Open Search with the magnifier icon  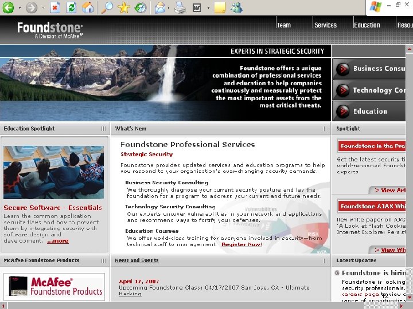click(107, 7)
